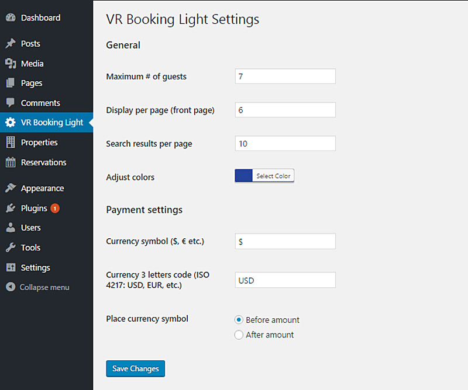Focus the Search results per page field

[285, 144]
